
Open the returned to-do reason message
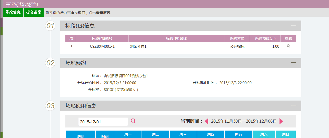(79, 13)
